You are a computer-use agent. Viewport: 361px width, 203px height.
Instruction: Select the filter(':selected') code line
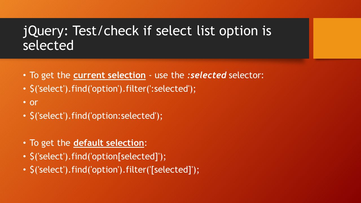[113, 89]
